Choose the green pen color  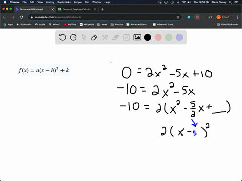169,37
